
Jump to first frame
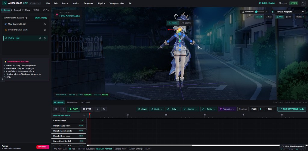coord(56,109)
